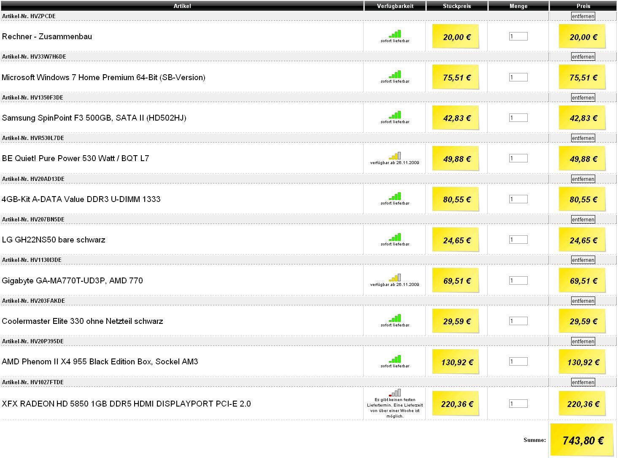The width and height of the screenshot is (618, 458).
Task: Click entfernen for LG GH22NS50 drive
Action: point(583,219)
